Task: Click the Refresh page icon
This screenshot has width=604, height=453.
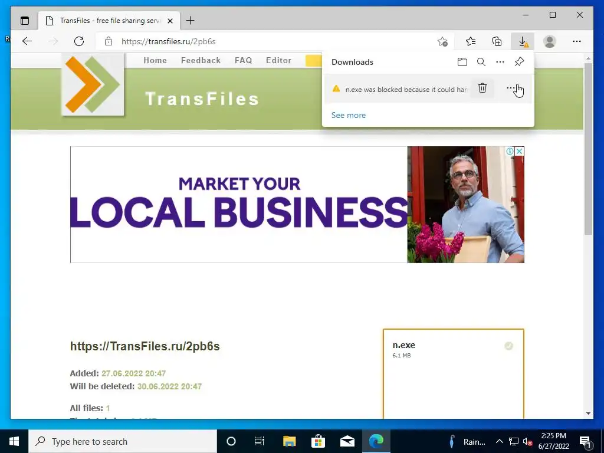Action: [79, 41]
